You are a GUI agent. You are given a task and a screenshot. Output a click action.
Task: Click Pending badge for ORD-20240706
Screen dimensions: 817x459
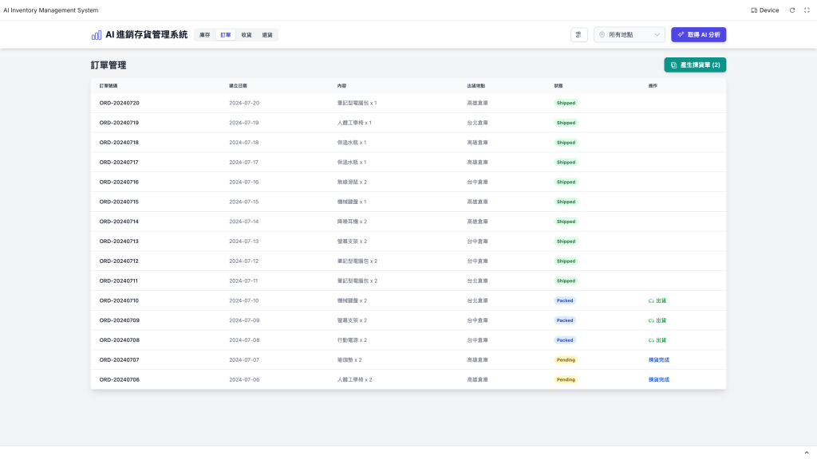(x=566, y=380)
